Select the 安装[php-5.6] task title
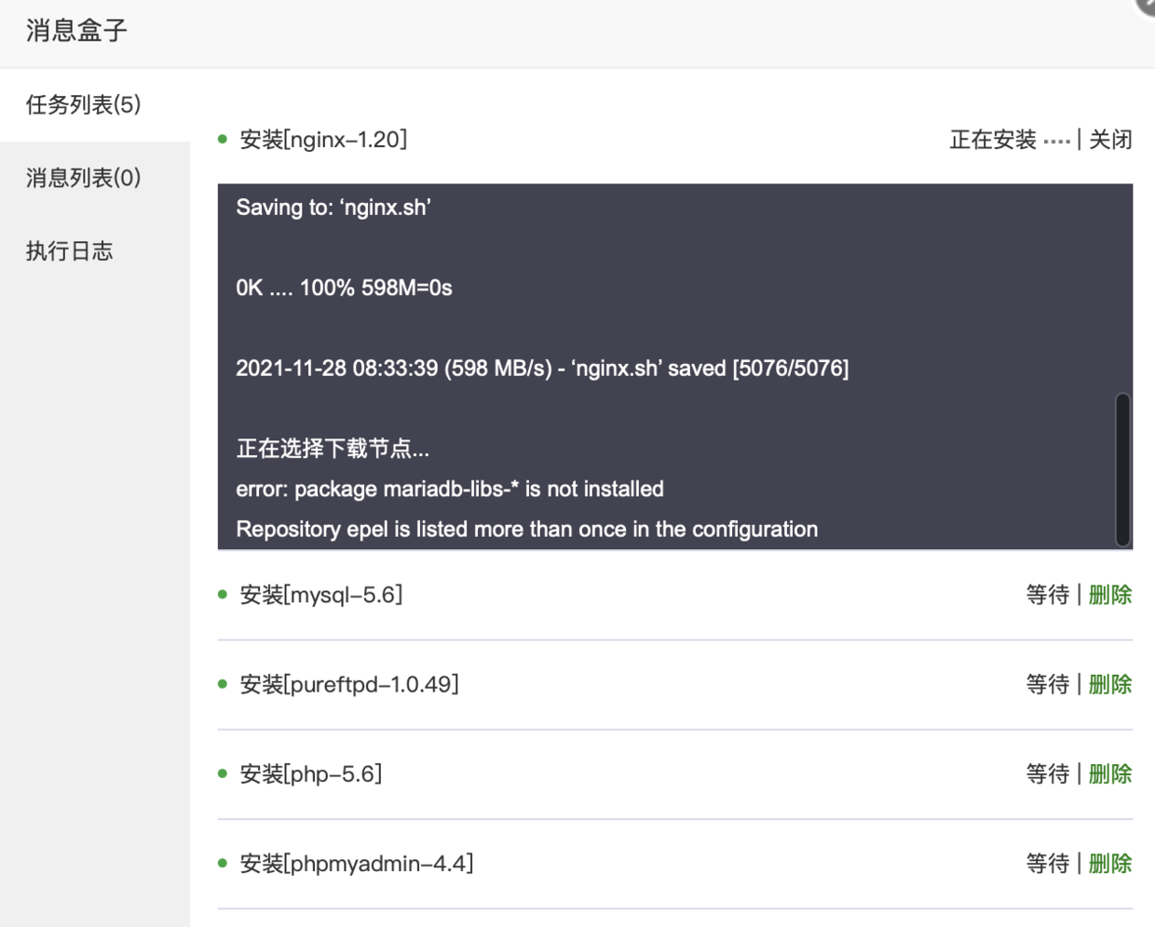The image size is (1155, 927). pyautogui.click(x=311, y=773)
